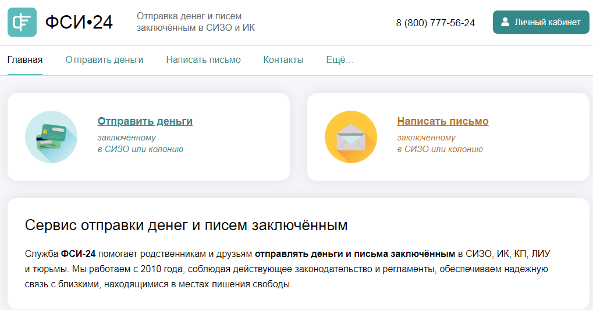
Task: Open the Личный кабинет account button
Action: [x=541, y=22]
